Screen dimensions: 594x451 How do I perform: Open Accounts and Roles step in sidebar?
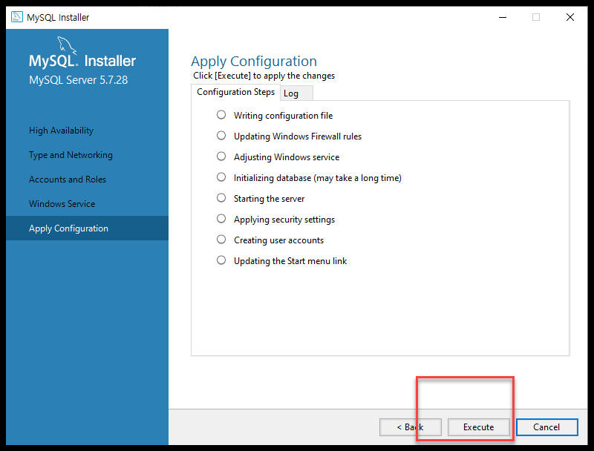68,180
